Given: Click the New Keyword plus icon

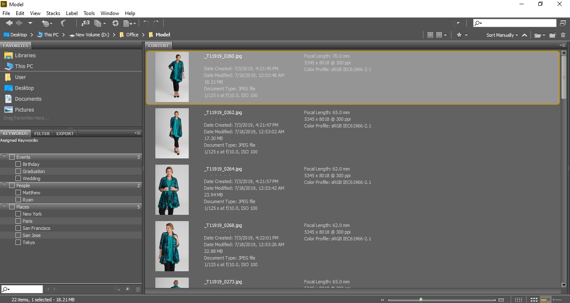Looking at the screenshot, I should tap(128, 289).
